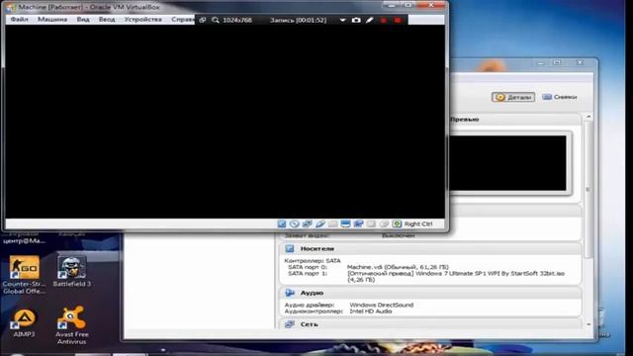
Task: Click the Носители disk icon
Action: coord(289,248)
